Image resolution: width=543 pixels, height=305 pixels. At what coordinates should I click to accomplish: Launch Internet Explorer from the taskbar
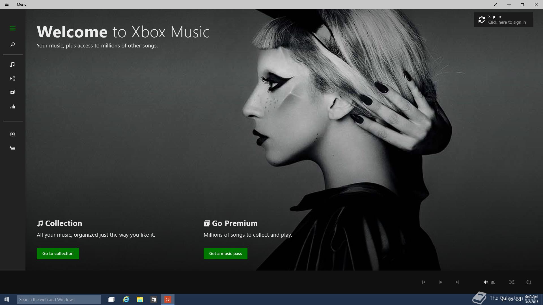(126, 299)
